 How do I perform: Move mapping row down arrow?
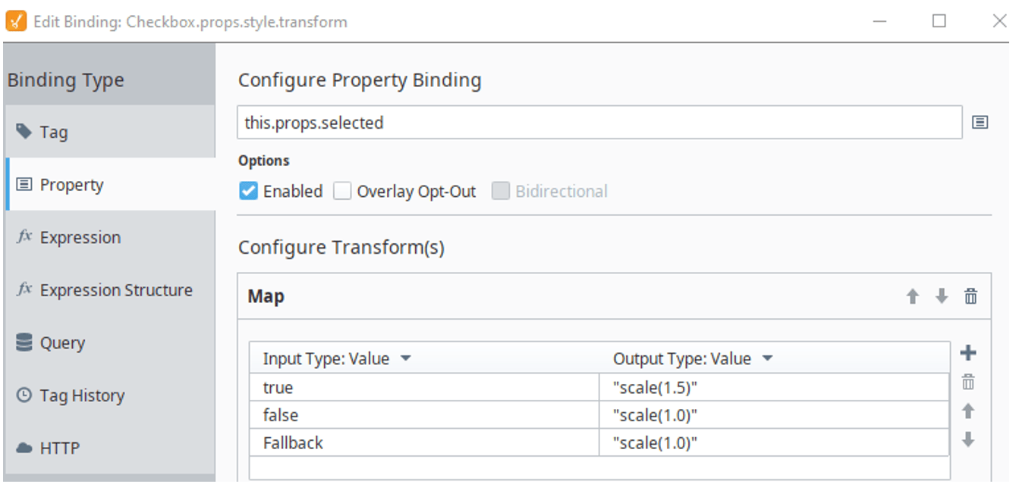coord(968,439)
